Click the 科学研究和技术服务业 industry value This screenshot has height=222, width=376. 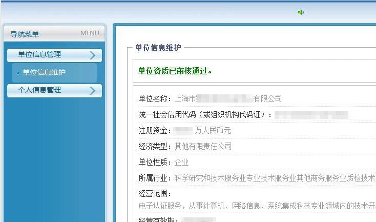click(275, 178)
